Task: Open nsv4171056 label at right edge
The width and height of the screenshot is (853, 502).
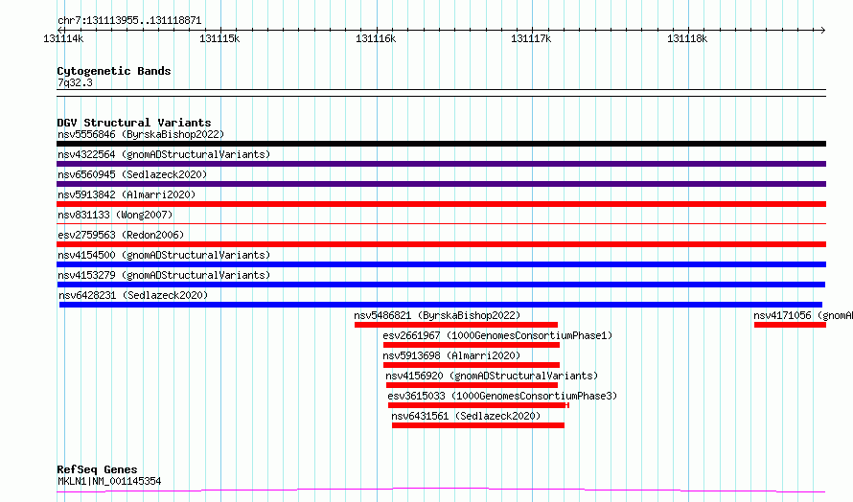Action: point(803,315)
